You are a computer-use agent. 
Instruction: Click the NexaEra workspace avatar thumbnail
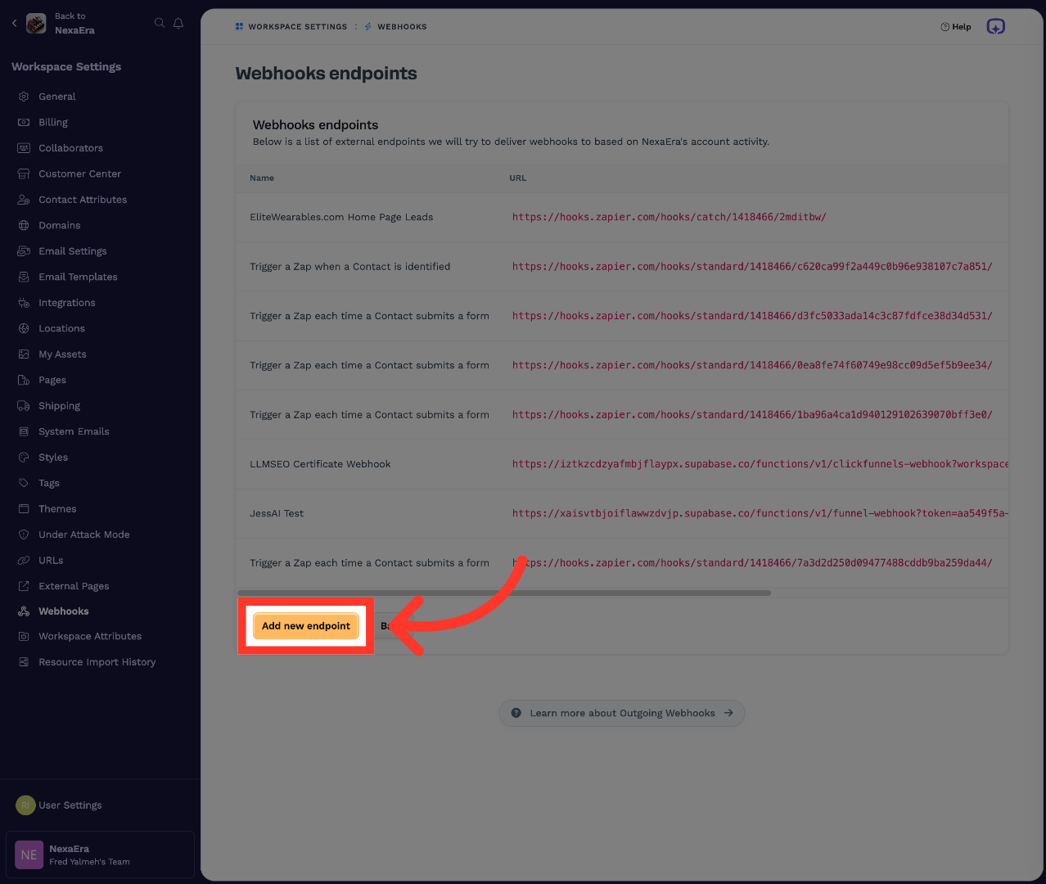pos(36,24)
